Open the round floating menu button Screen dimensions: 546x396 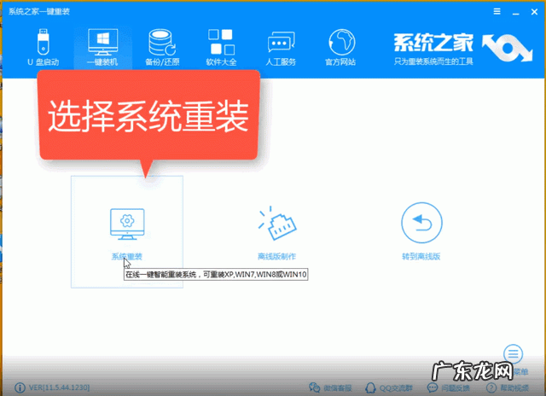coord(513,354)
